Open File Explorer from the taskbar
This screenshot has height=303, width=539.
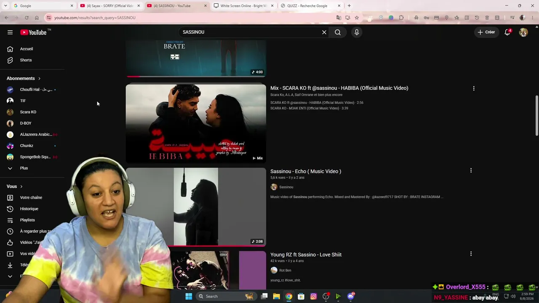pos(276,296)
